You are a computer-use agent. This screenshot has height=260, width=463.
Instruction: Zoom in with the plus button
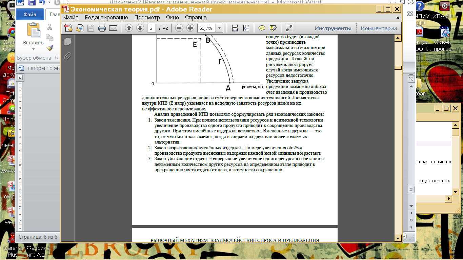[190, 28]
